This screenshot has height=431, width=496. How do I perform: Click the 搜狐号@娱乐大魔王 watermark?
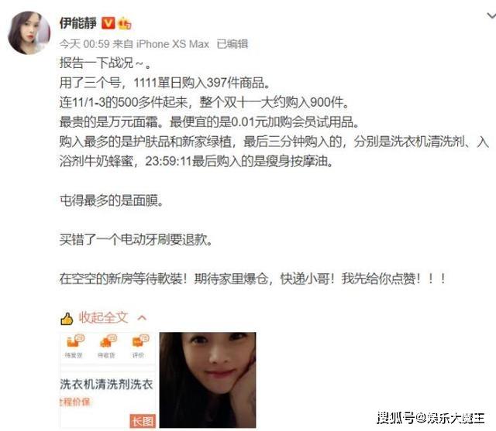pos(431,418)
